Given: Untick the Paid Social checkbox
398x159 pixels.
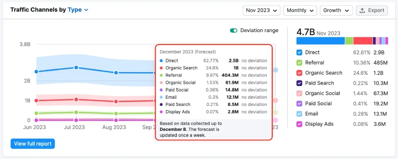Looking at the screenshot, I should [300, 103].
